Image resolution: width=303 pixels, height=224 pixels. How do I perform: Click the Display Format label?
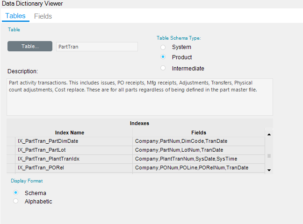(27, 181)
